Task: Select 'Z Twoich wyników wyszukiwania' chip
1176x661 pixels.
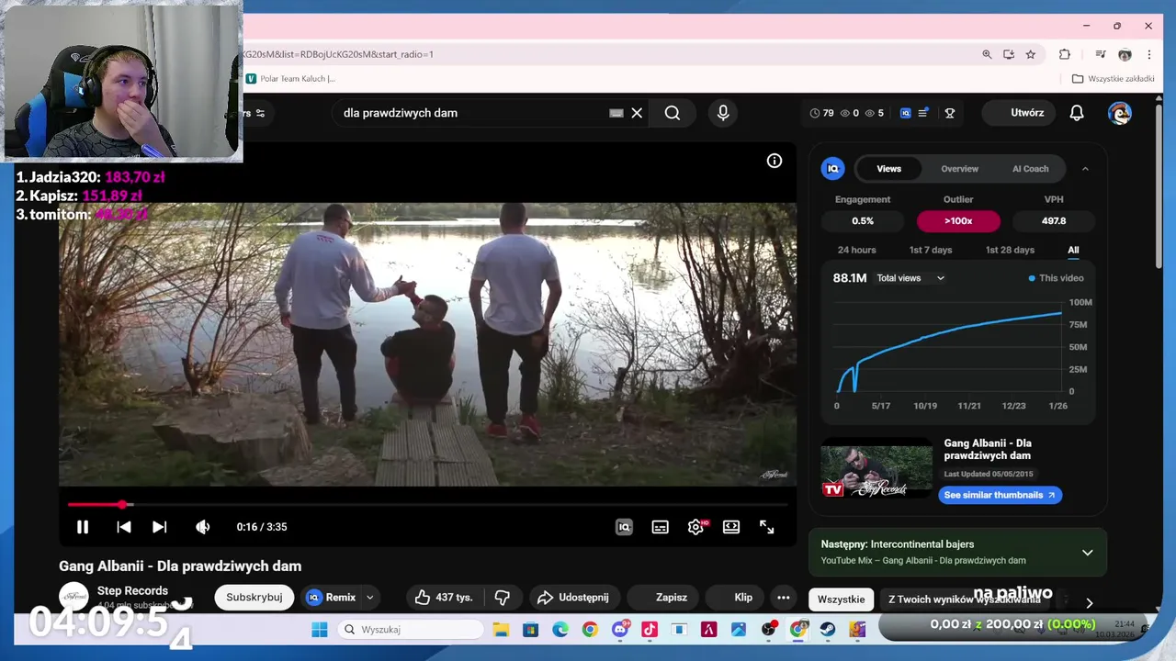Action: click(x=964, y=599)
